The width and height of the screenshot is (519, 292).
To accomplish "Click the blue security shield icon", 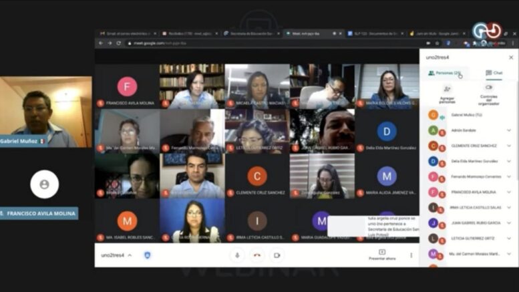I will pos(147,255).
